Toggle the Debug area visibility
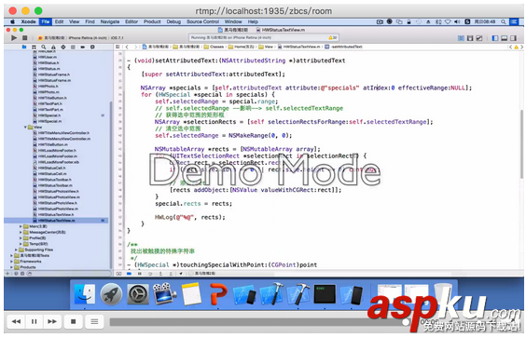Screen dimensions: 526x338 pyautogui.click(x=505, y=38)
